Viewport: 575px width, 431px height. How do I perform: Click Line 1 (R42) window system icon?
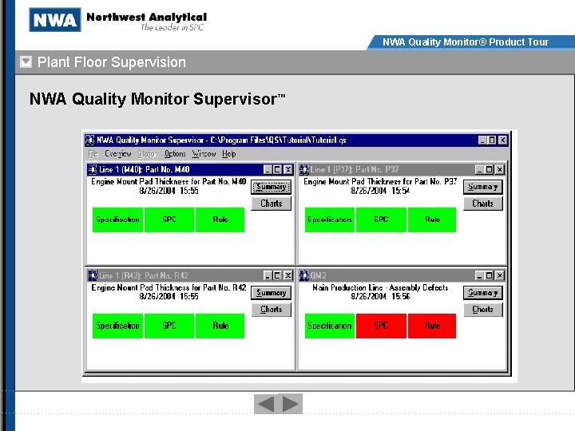coord(93,275)
